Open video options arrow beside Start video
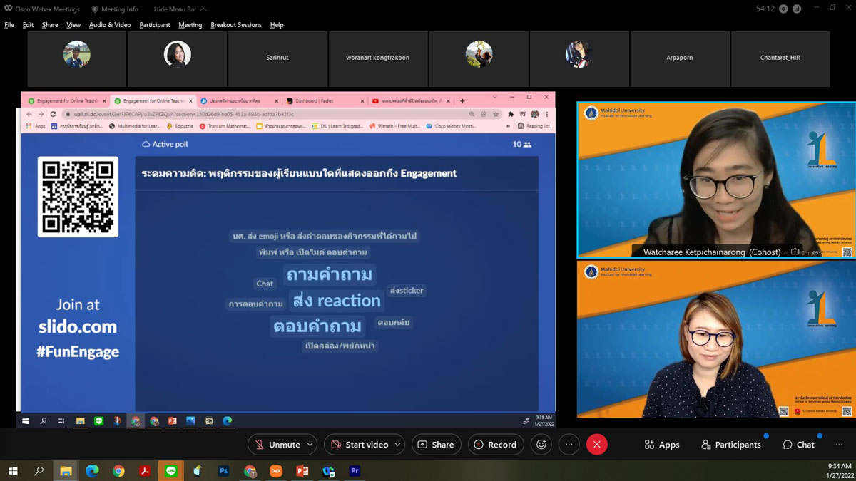Viewport: 856px width, 481px height. point(399,445)
